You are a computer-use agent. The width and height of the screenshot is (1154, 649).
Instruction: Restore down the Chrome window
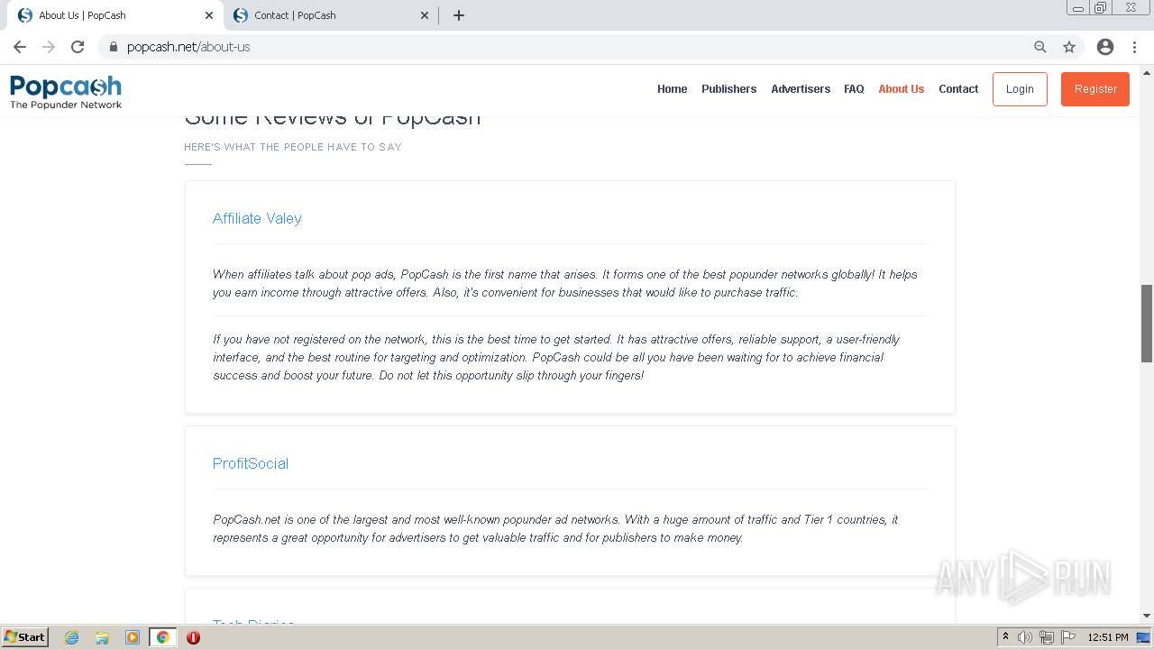coord(1101,8)
